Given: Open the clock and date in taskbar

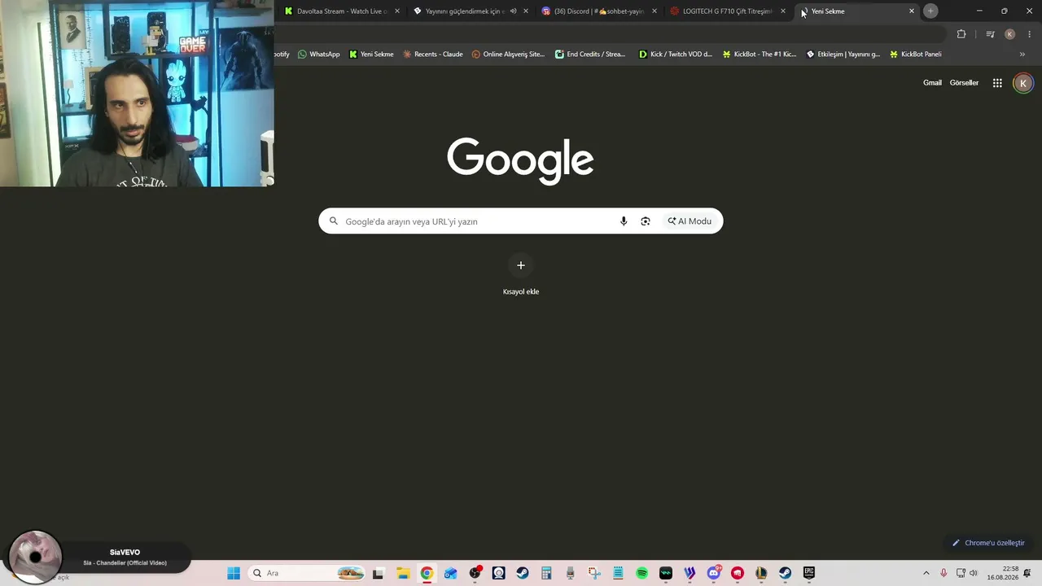Looking at the screenshot, I should pos(1002,573).
